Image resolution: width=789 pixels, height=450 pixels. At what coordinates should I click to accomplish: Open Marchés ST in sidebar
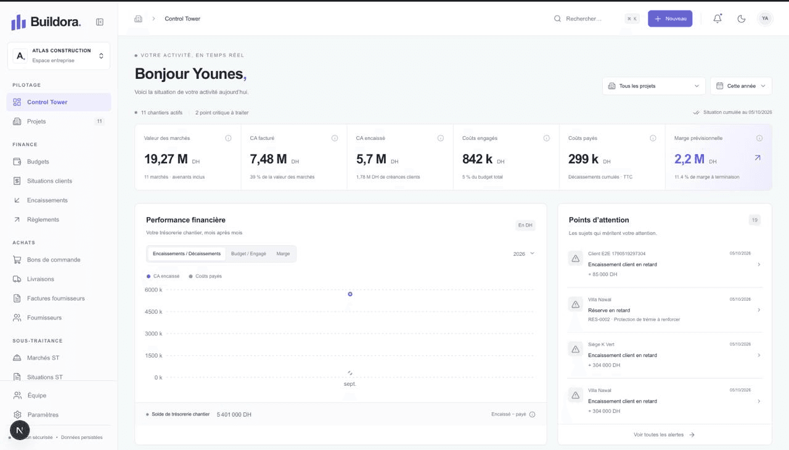[x=59, y=358]
